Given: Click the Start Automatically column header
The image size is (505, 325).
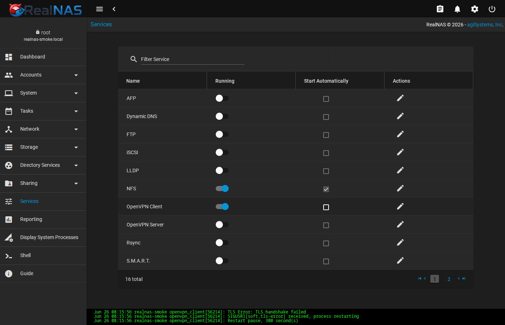Looking at the screenshot, I should point(340,81).
